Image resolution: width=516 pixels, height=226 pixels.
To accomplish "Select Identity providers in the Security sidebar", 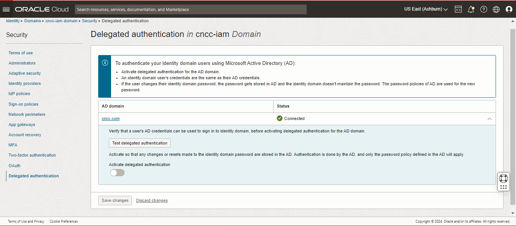I will tap(24, 83).
